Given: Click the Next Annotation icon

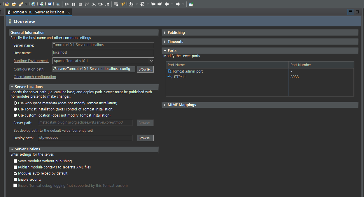Looking at the screenshot, I should point(131,4).
